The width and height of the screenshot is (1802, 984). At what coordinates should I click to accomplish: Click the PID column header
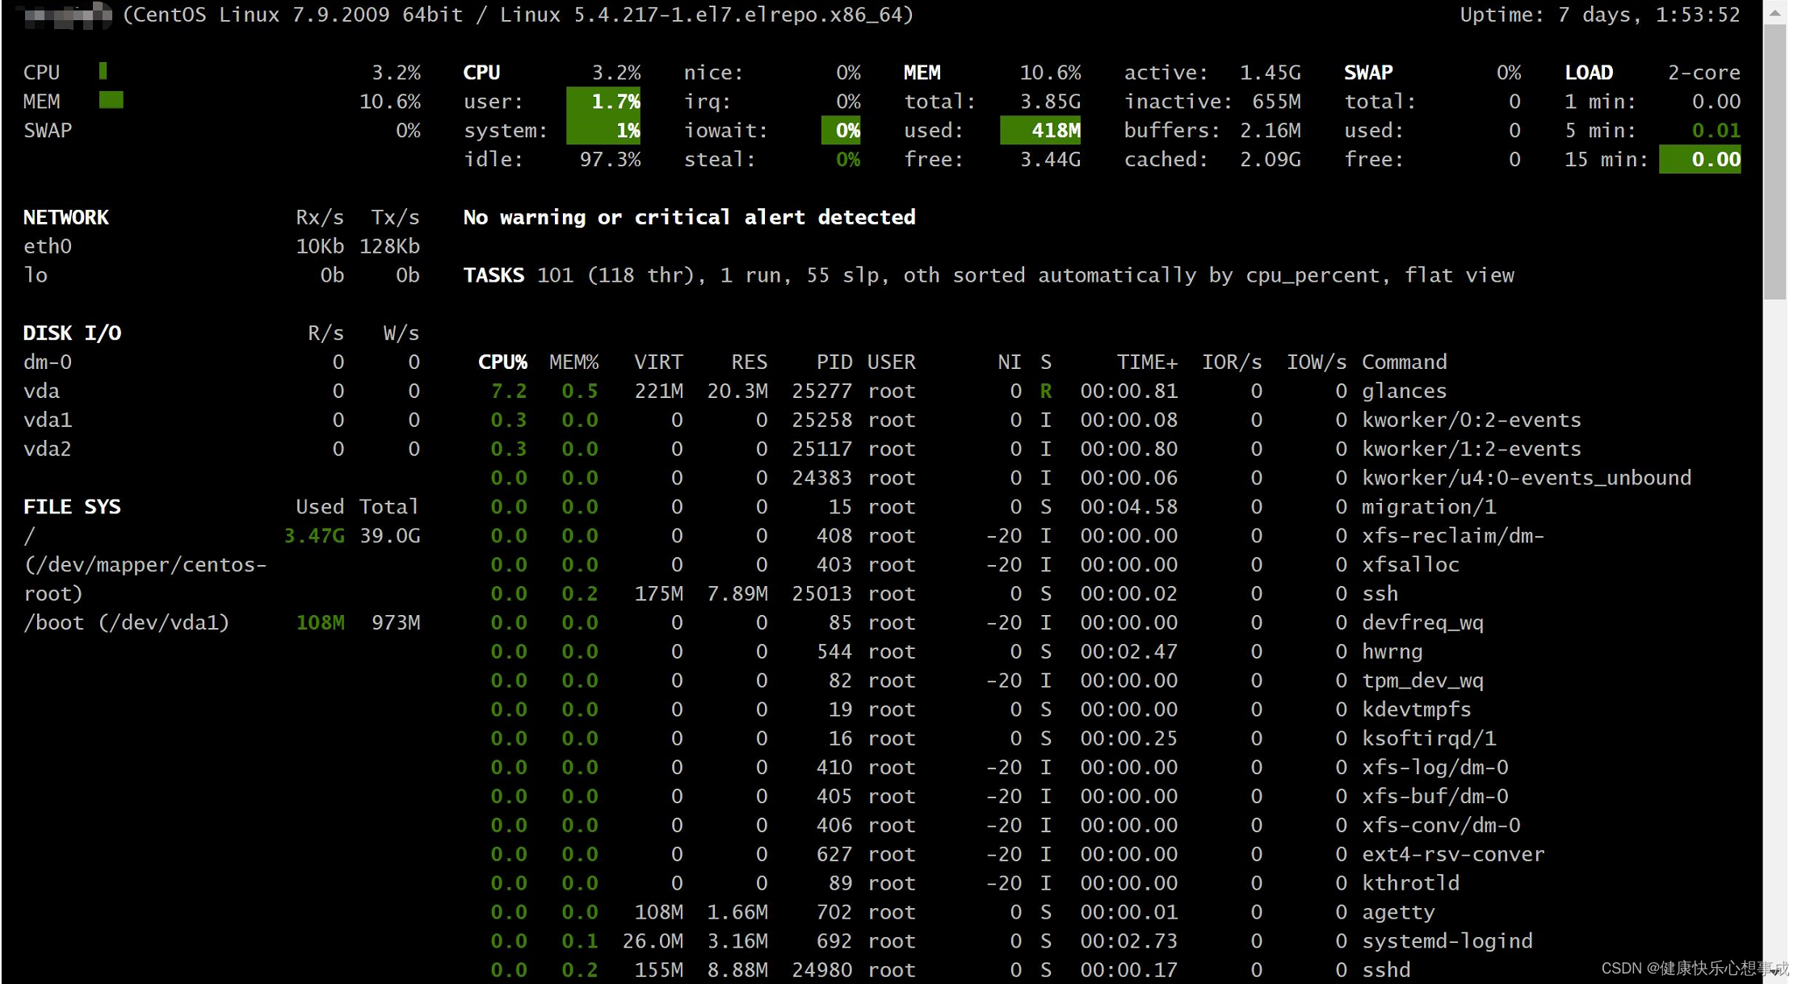[834, 362]
